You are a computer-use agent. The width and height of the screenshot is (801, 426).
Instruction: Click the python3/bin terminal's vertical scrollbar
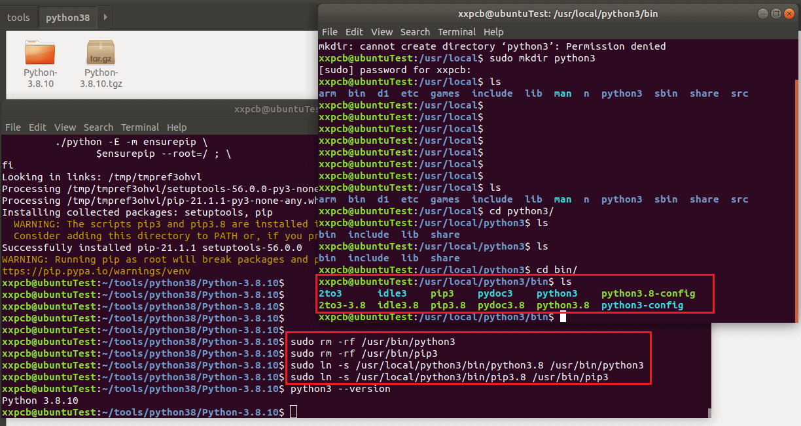tap(796, 196)
